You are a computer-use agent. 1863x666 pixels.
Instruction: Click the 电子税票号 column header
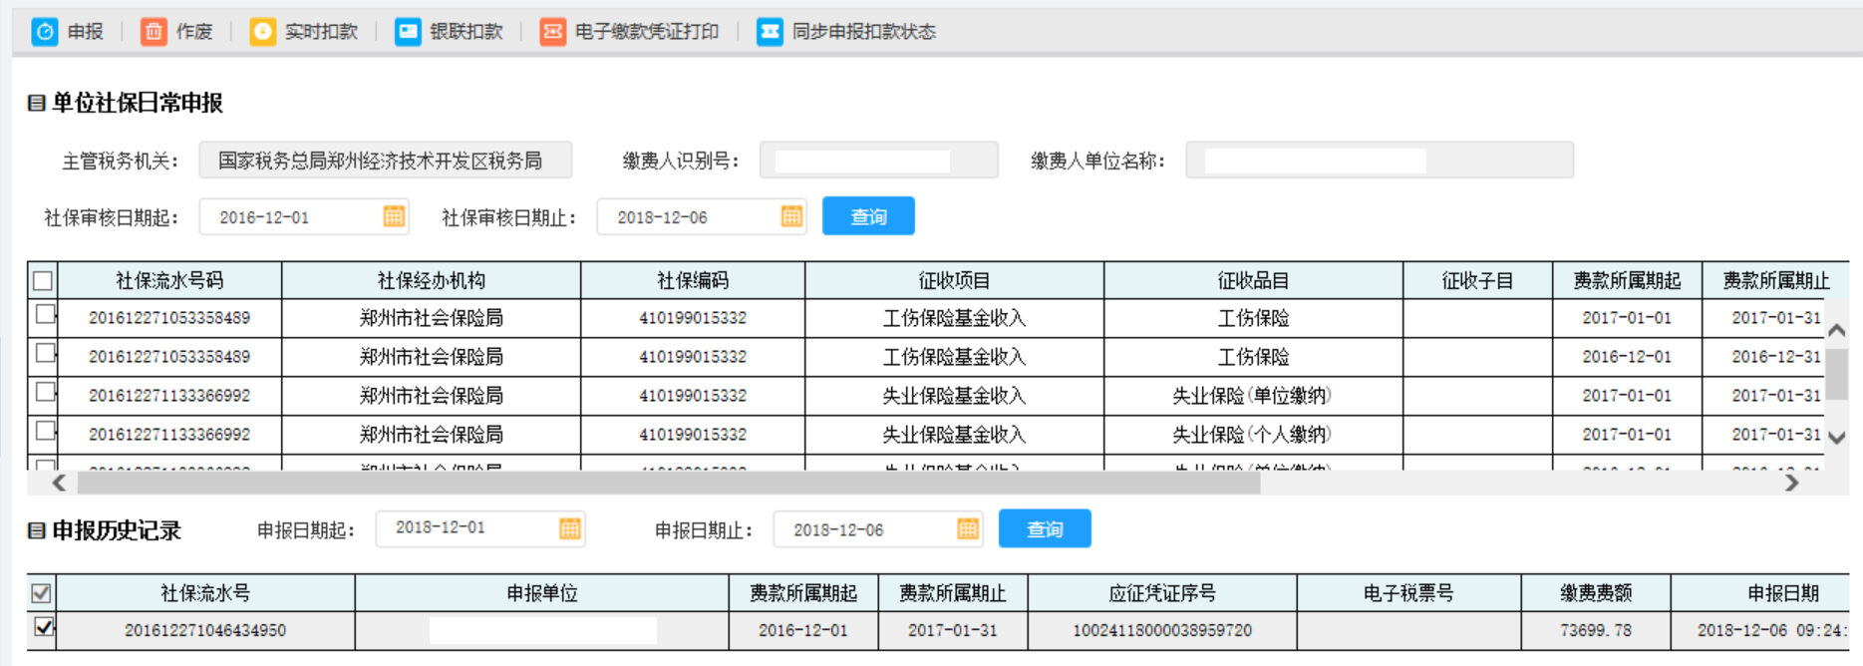(x=1408, y=593)
